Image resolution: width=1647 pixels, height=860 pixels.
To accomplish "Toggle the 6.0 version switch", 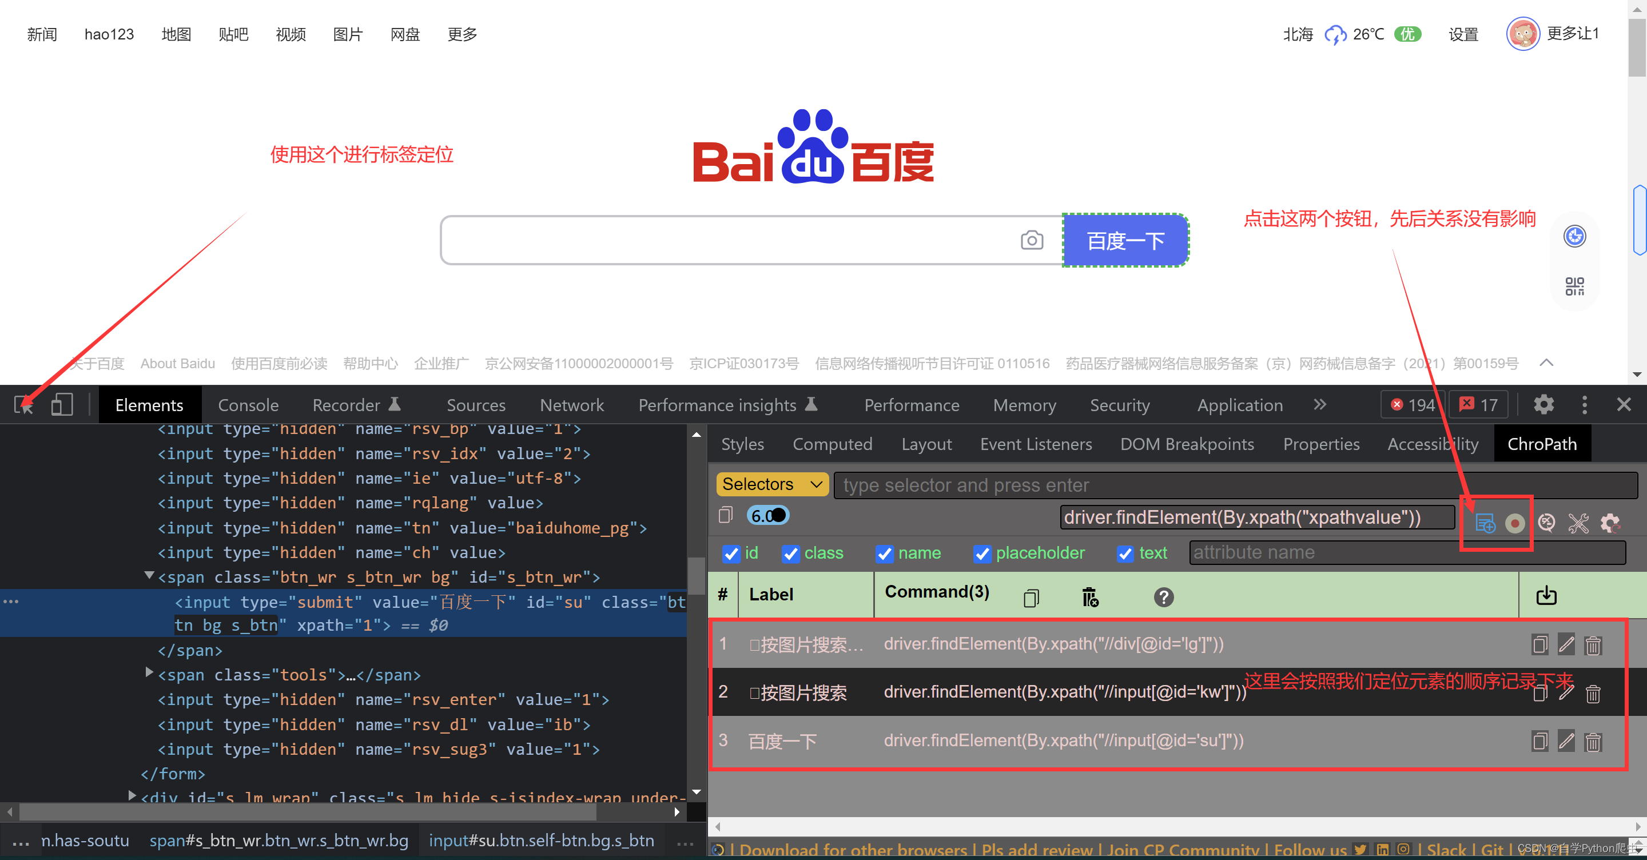I will click(768, 515).
